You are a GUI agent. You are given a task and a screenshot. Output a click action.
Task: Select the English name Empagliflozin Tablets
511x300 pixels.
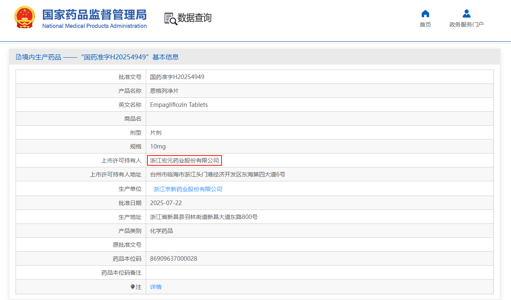(x=179, y=105)
